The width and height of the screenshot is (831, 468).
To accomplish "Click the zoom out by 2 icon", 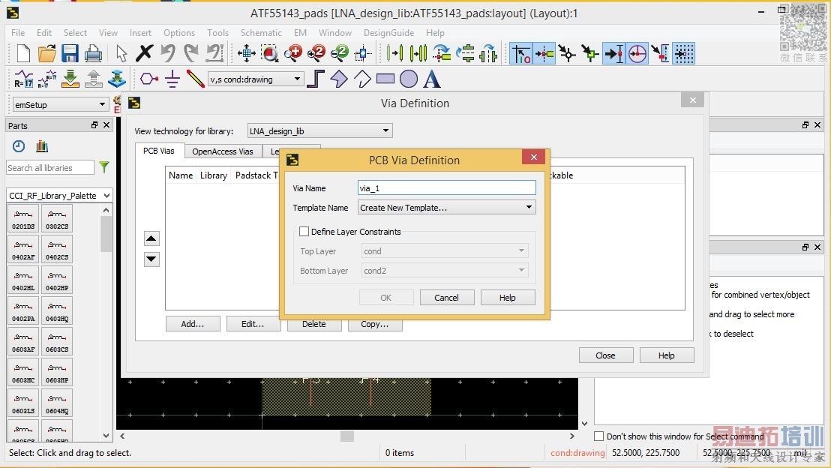I will [x=340, y=53].
